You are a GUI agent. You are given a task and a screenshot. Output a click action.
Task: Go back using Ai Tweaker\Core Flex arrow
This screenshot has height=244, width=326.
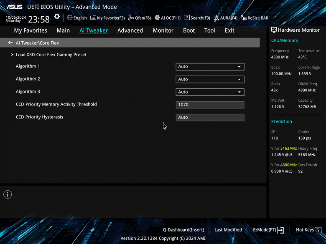10,43
